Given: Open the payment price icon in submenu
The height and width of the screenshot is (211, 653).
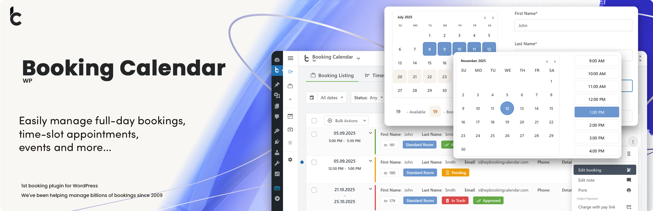Looking at the screenshot, I should pos(290,129).
